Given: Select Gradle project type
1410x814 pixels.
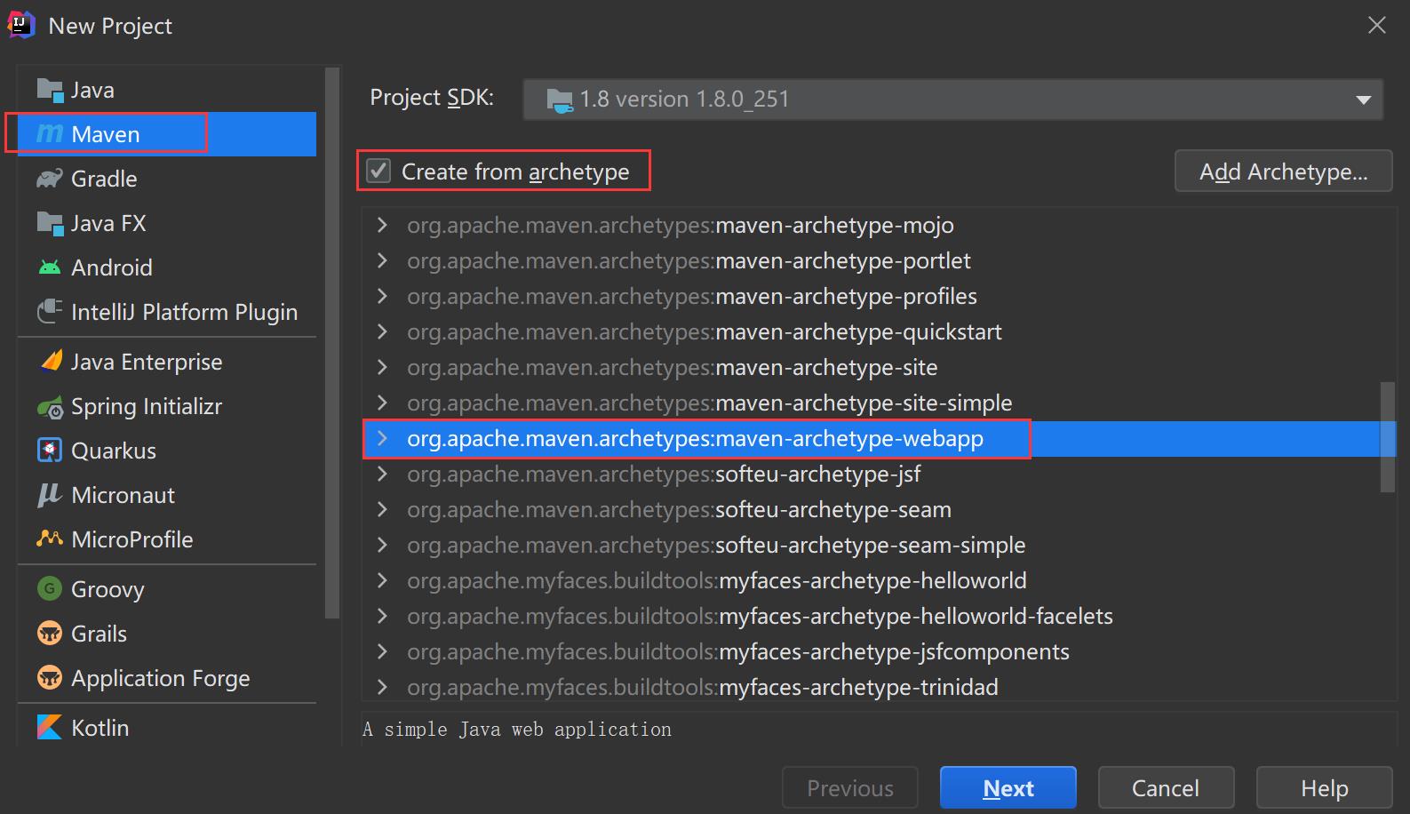Looking at the screenshot, I should (x=167, y=179).
